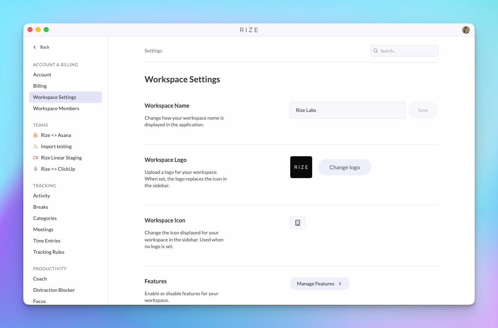Click the Rize <> Asana team icon
The height and width of the screenshot is (328, 498).
(35, 135)
